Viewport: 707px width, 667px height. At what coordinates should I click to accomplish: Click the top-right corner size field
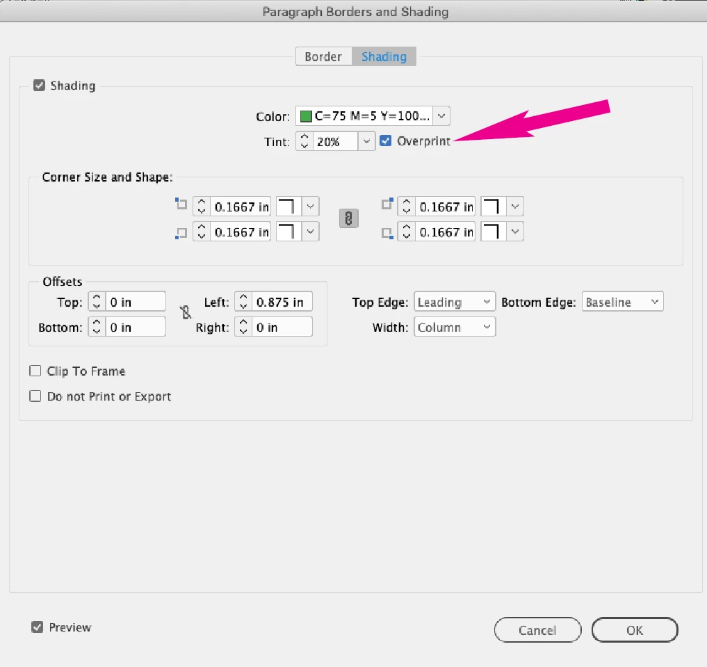445,207
